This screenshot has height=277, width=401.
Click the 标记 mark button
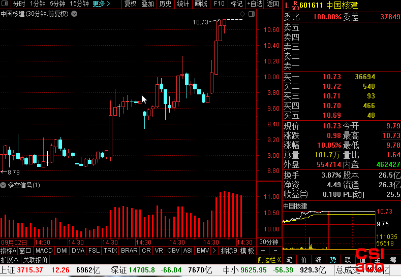coord(236,4)
